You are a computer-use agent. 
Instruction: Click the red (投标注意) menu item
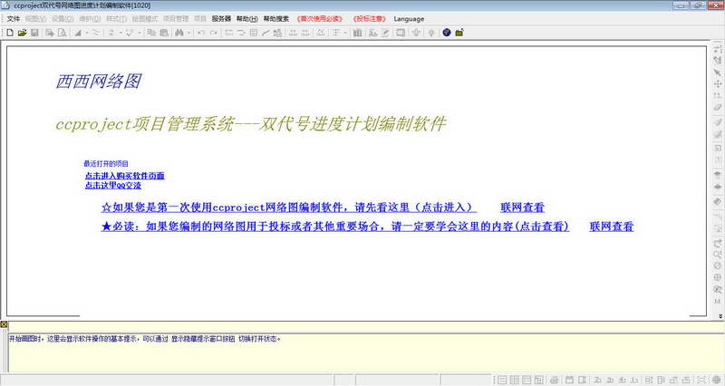pos(369,19)
